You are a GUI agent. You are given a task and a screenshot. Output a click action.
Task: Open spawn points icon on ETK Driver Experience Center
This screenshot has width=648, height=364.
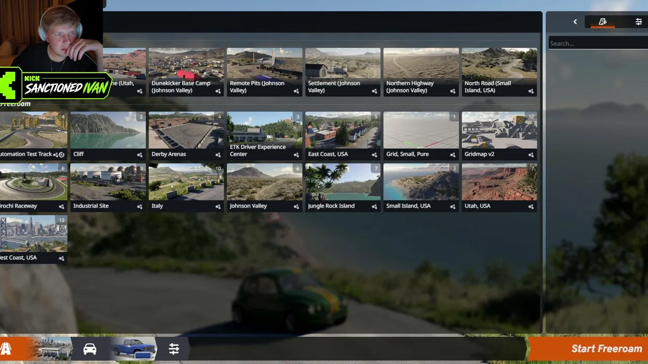pyautogui.click(x=296, y=155)
